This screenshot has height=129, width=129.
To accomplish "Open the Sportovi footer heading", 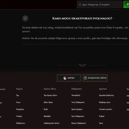I will (103, 89).
